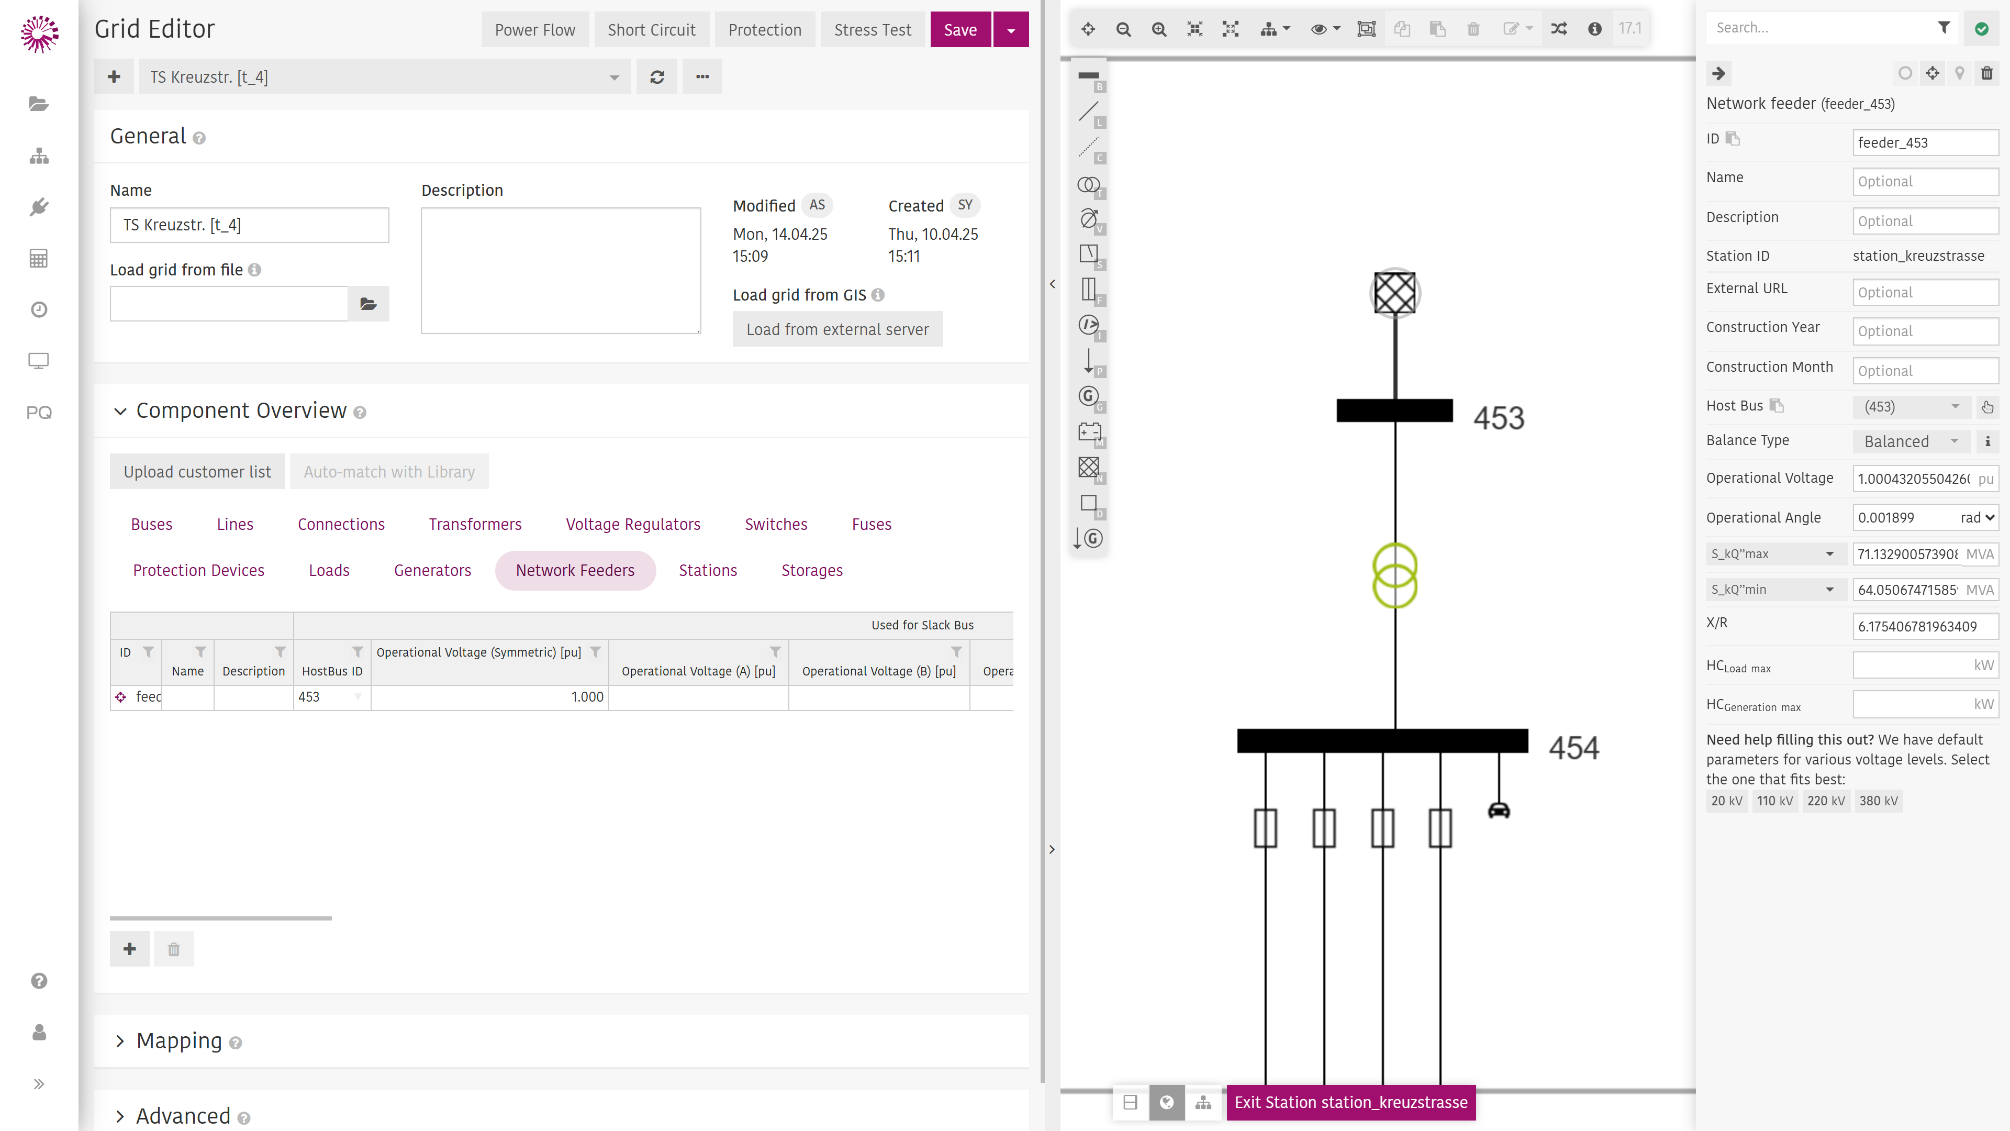Click Exit Station station_kreuzstrasse button
The width and height of the screenshot is (2010, 1131).
(x=1350, y=1102)
